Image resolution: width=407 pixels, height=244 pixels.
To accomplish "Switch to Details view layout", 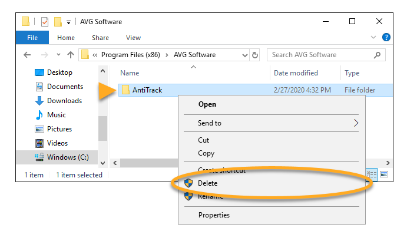I will tap(372, 174).
